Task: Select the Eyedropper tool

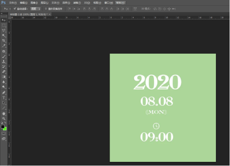Action: 4,46
